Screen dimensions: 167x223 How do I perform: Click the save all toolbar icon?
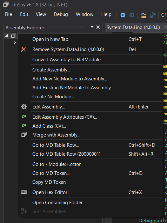tap(153, 15)
